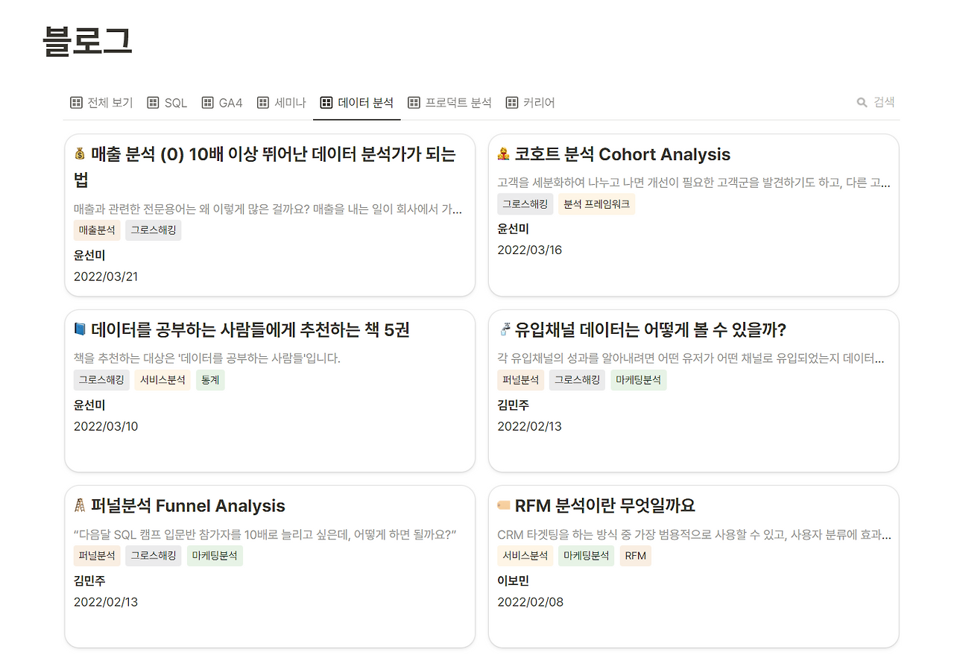Click the search magnifier icon

861,102
